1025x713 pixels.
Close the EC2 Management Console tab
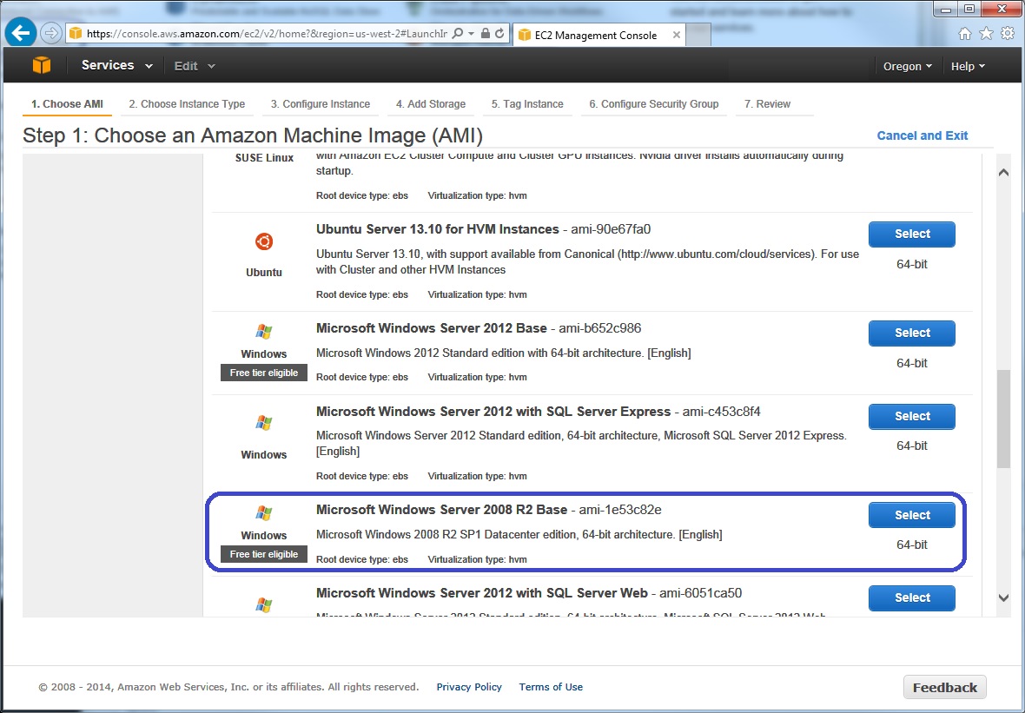(x=677, y=36)
